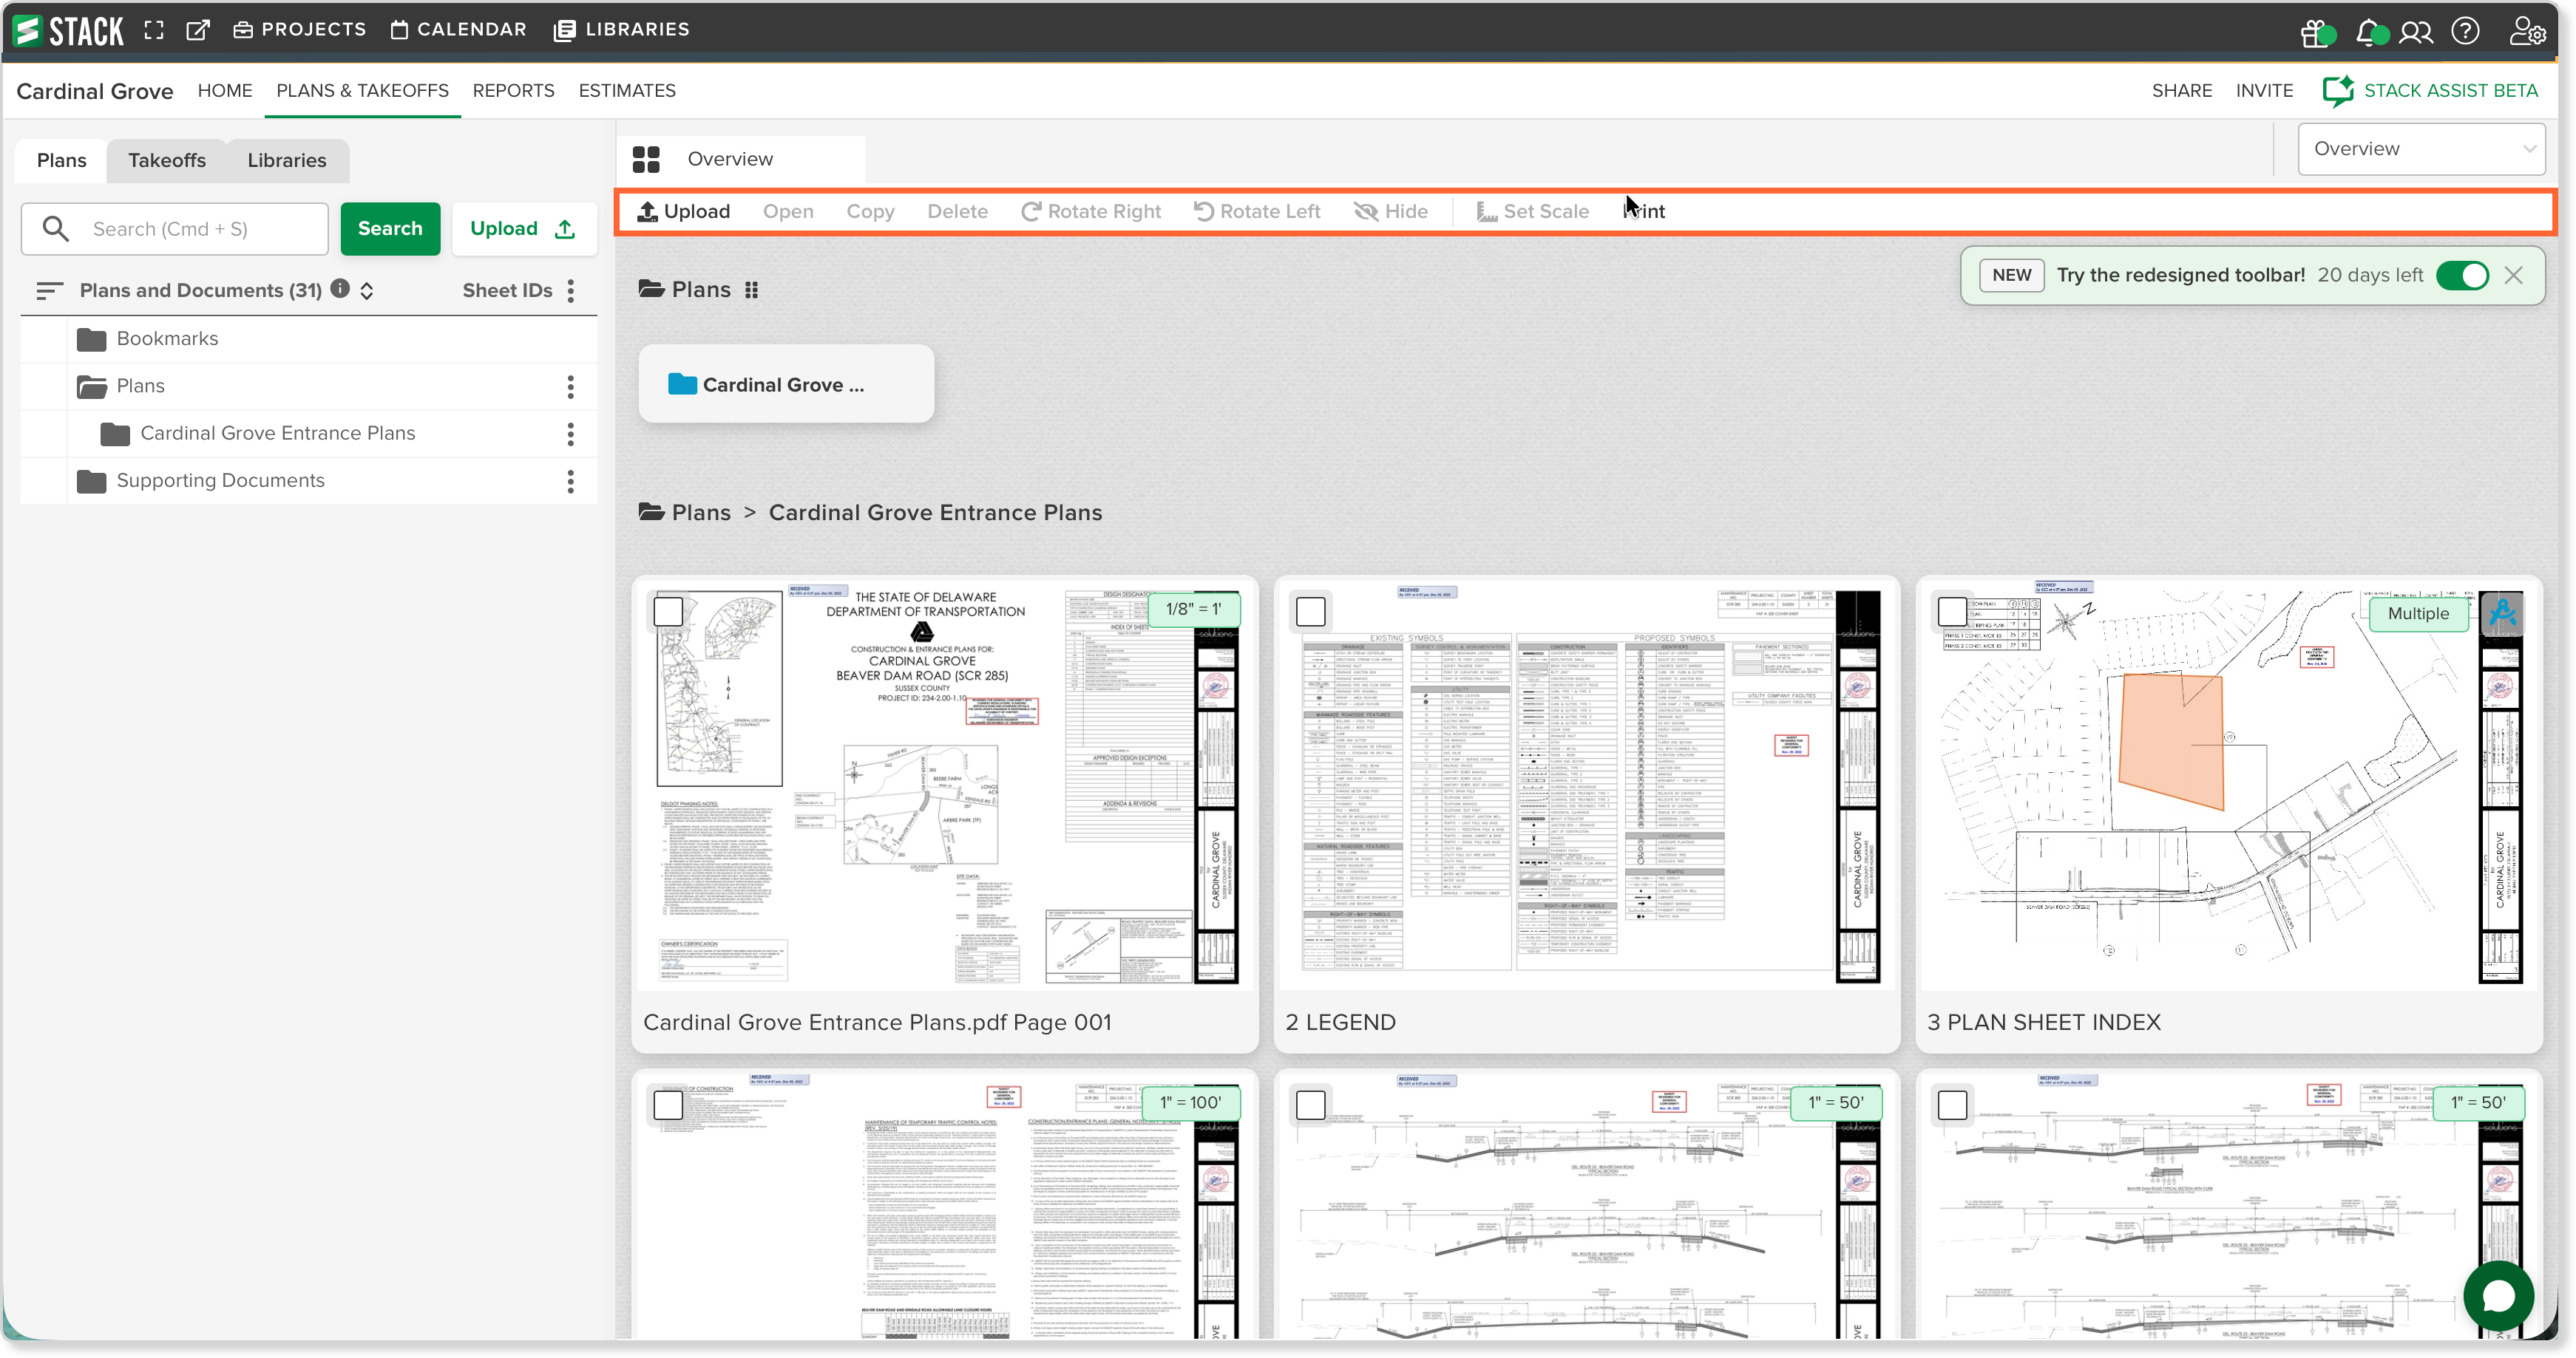Select the PLANS & TAKEOFFS tab

point(363,91)
